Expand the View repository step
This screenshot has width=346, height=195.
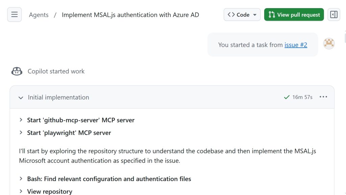21,191
